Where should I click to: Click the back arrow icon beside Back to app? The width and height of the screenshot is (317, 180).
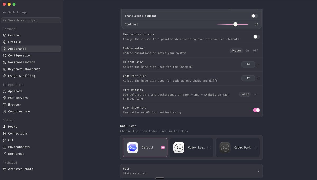coord(4,12)
